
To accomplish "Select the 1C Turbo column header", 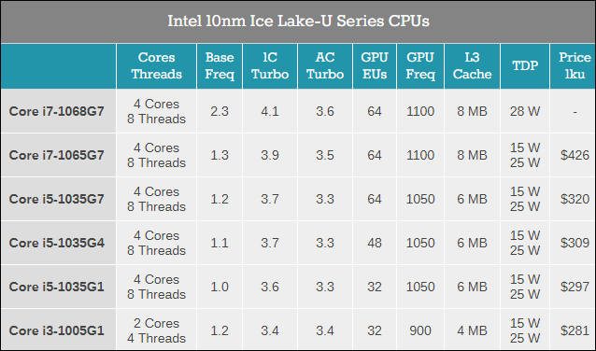I will [x=270, y=65].
